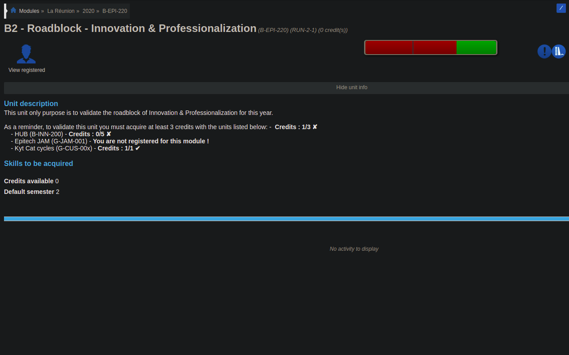Screen dimensions: 569x355
Task: Hide unit info using the toggle bar
Action: [x=352, y=87]
